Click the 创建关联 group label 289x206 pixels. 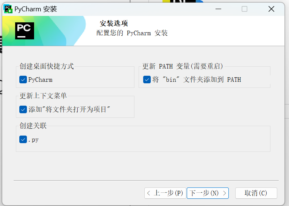click(x=33, y=126)
